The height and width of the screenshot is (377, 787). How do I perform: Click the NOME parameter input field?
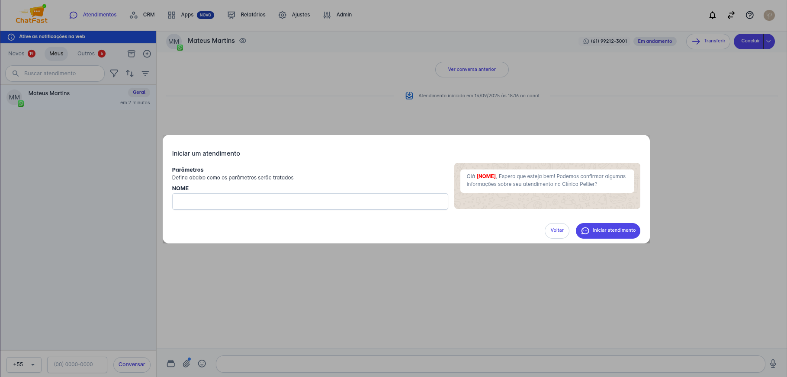[310, 201]
